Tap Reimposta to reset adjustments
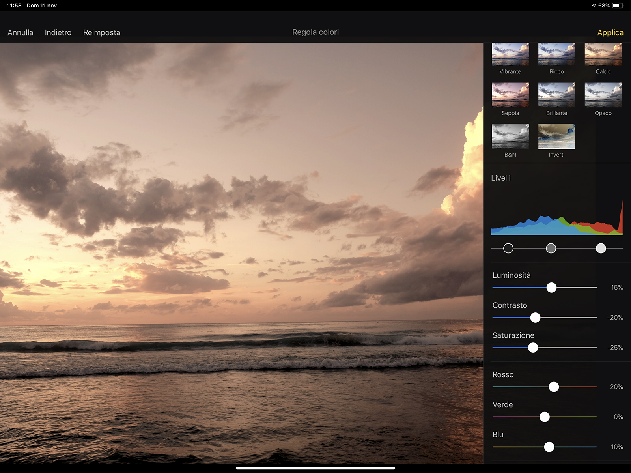The width and height of the screenshot is (631, 473). [102, 32]
